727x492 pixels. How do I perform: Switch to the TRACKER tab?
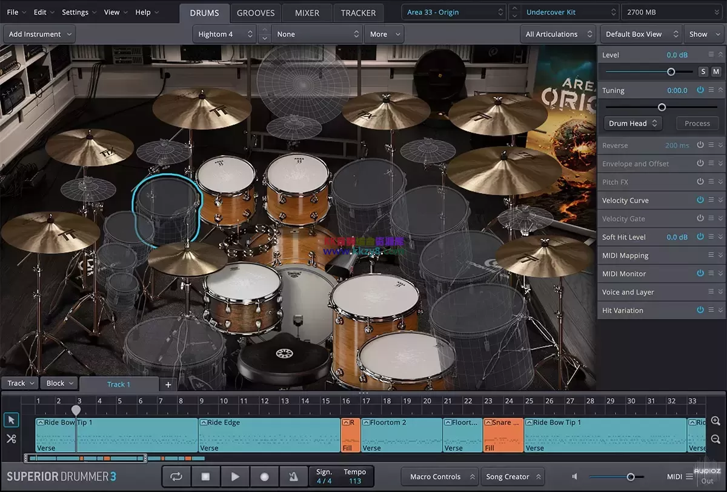tap(358, 13)
